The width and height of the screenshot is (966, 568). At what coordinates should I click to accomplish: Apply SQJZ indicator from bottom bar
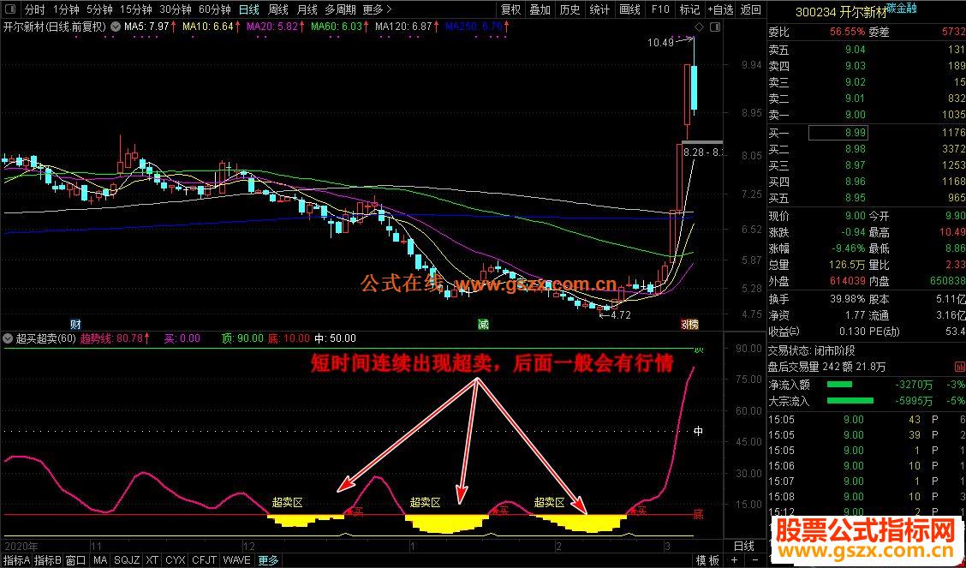127,560
